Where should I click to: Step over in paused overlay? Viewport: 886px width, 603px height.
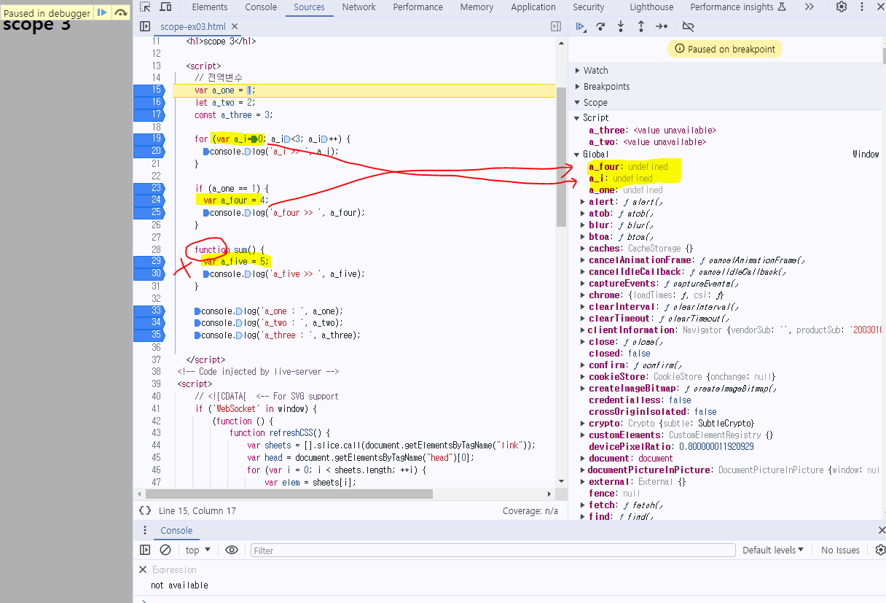(x=121, y=12)
